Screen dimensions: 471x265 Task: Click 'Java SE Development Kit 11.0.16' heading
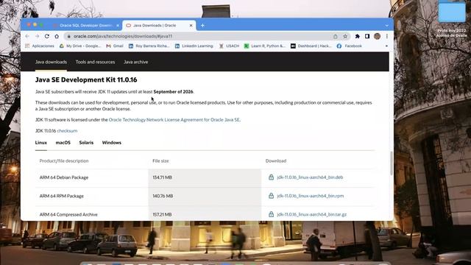pos(86,79)
